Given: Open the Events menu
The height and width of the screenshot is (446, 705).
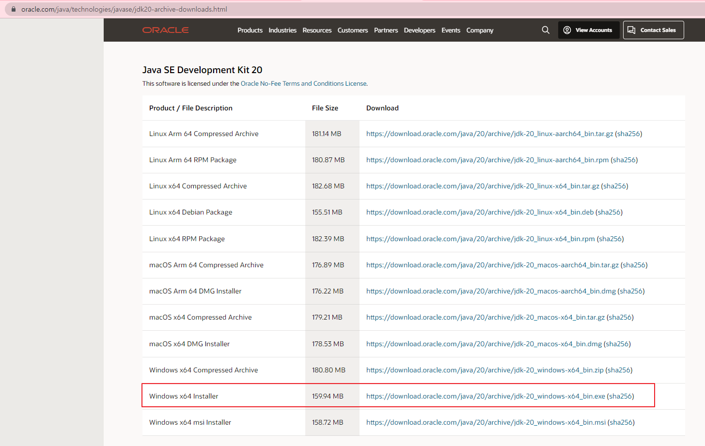Looking at the screenshot, I should coord(451,30).
